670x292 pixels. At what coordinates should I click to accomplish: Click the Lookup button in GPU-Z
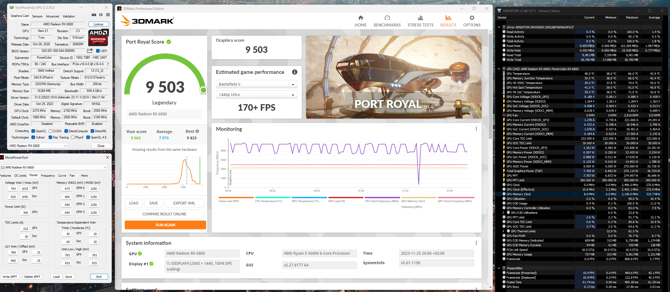(99, 24)
